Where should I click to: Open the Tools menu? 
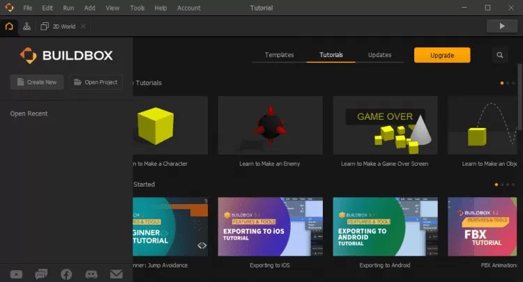pos(137,8)
